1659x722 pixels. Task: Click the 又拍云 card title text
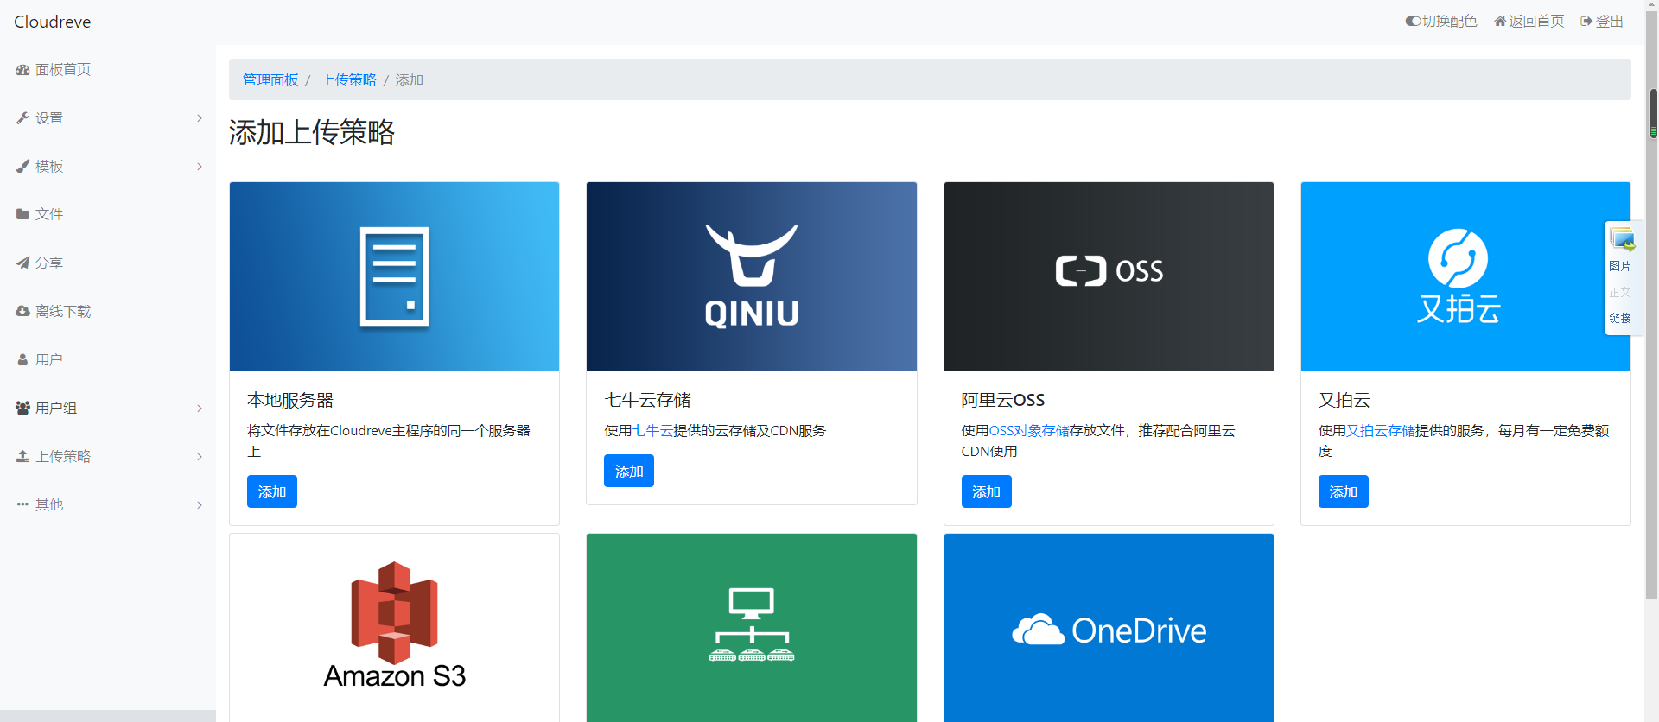point(1344,400)
